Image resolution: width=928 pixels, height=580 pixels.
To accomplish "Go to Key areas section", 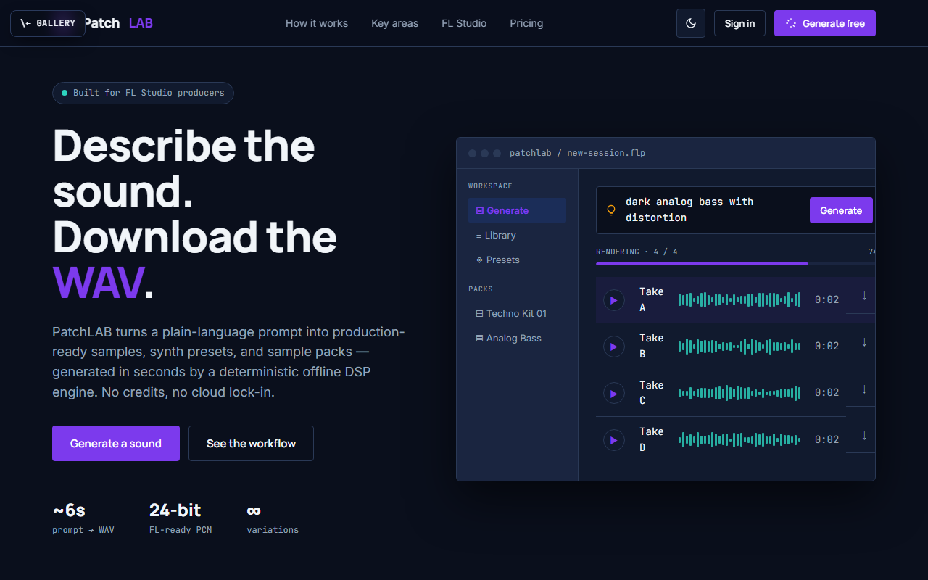I will 394,23.
